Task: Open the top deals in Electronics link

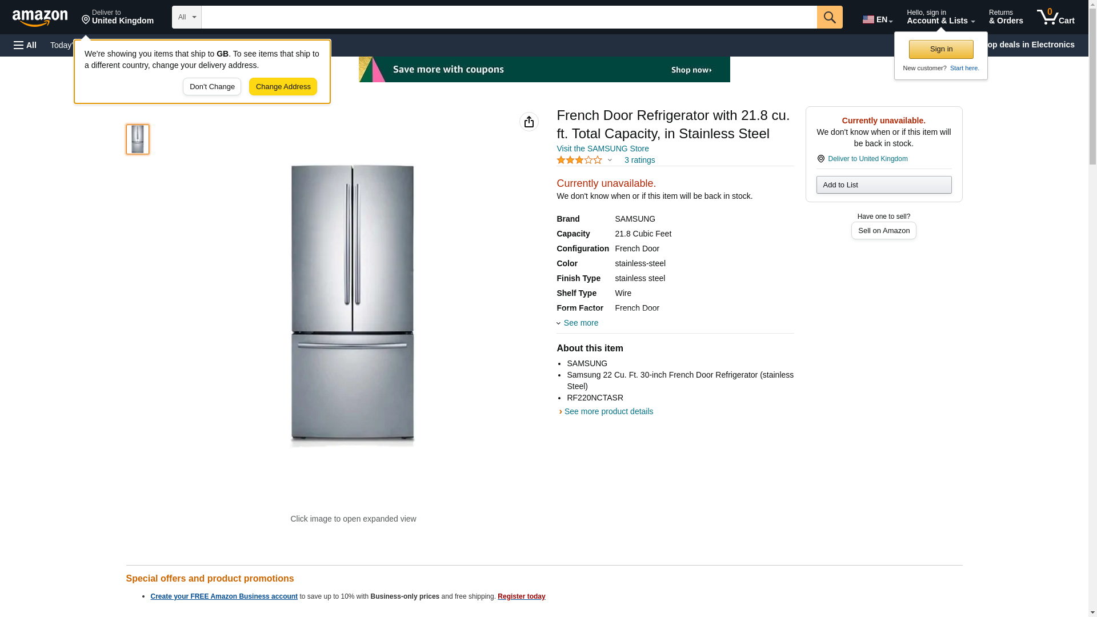Action: tap(1034, 45)
